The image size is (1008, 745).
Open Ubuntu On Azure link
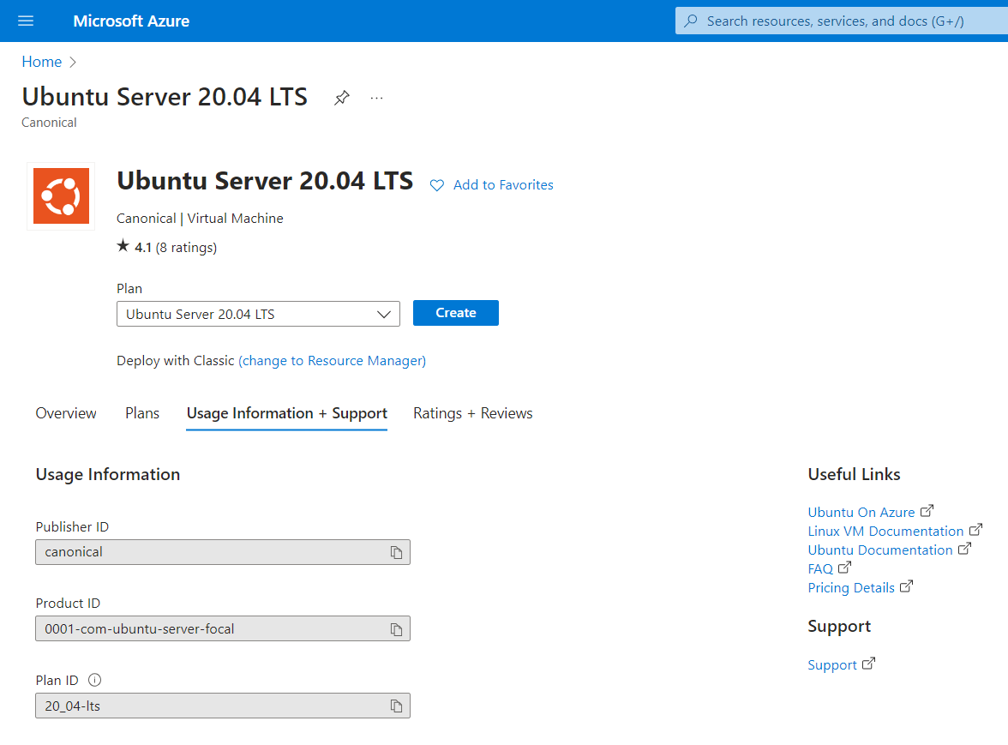pyautogui.click(x=861, y=513)
